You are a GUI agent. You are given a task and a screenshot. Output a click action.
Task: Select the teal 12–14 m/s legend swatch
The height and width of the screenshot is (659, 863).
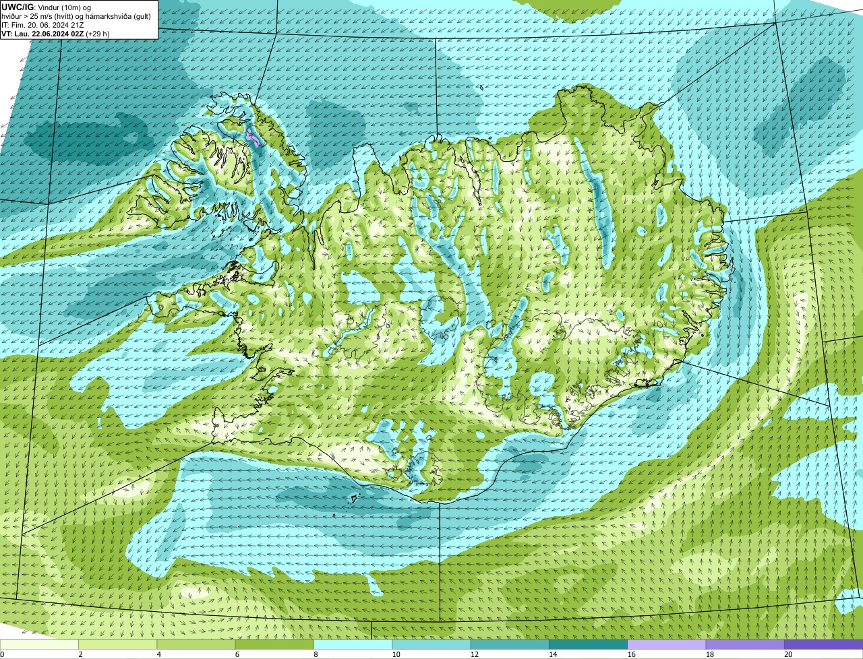coord(510,644)
